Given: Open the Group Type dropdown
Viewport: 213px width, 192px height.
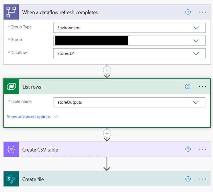Looking at the screenshot, I should tap(196, 28).
